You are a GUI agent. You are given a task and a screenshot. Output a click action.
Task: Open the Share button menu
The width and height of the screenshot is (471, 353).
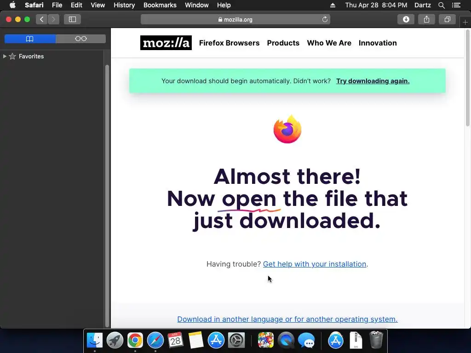[426, 19]
